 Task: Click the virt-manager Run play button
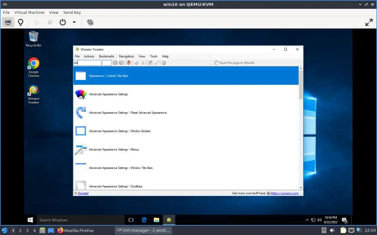37,22
